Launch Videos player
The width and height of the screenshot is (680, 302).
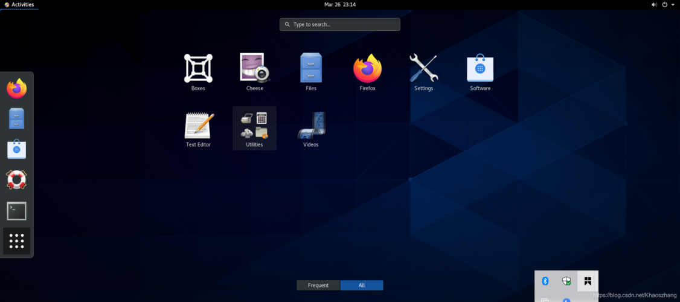311,129
